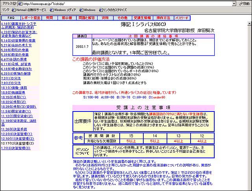Open the 12.10(11) 決算整理(2) link
Viewport: 252px width, 191px height.
tap(17, 139)
